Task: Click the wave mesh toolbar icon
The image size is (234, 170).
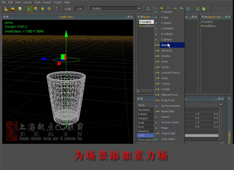Action: [x=188, y=9]
